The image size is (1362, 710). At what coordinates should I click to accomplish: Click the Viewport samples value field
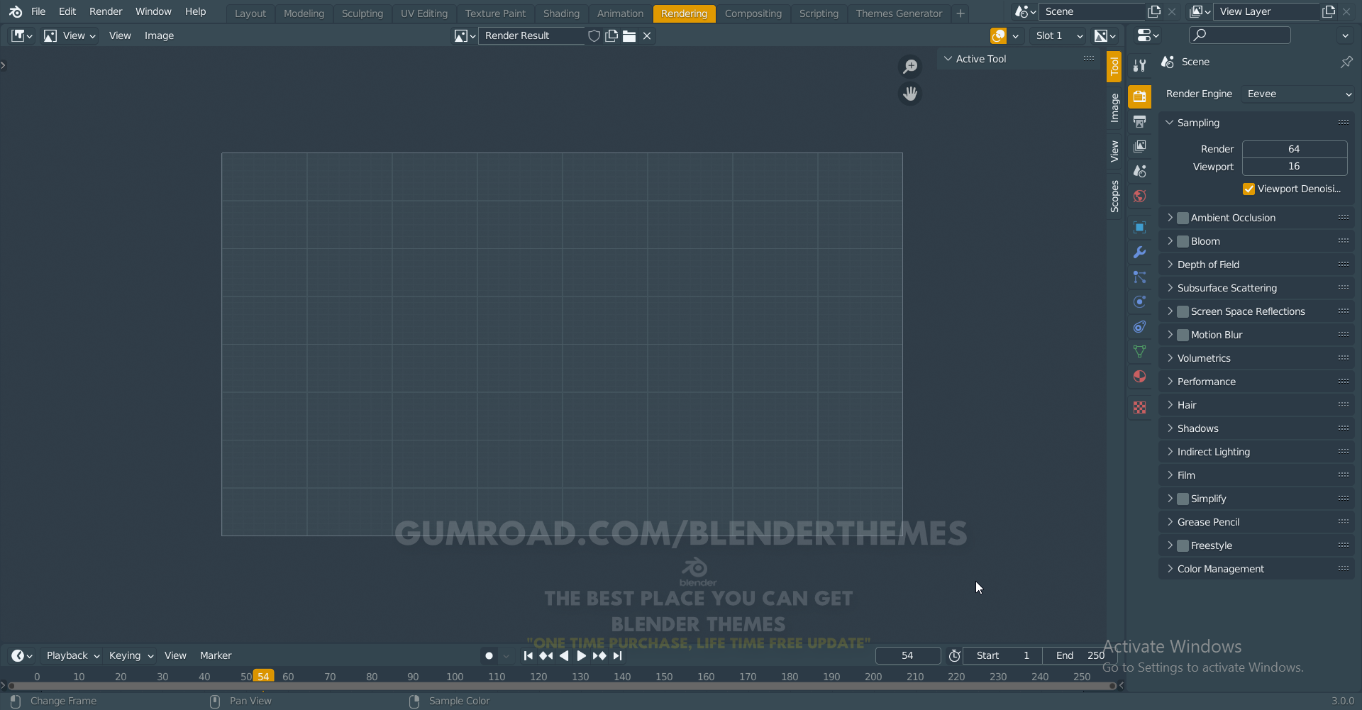coord(1295,167)
